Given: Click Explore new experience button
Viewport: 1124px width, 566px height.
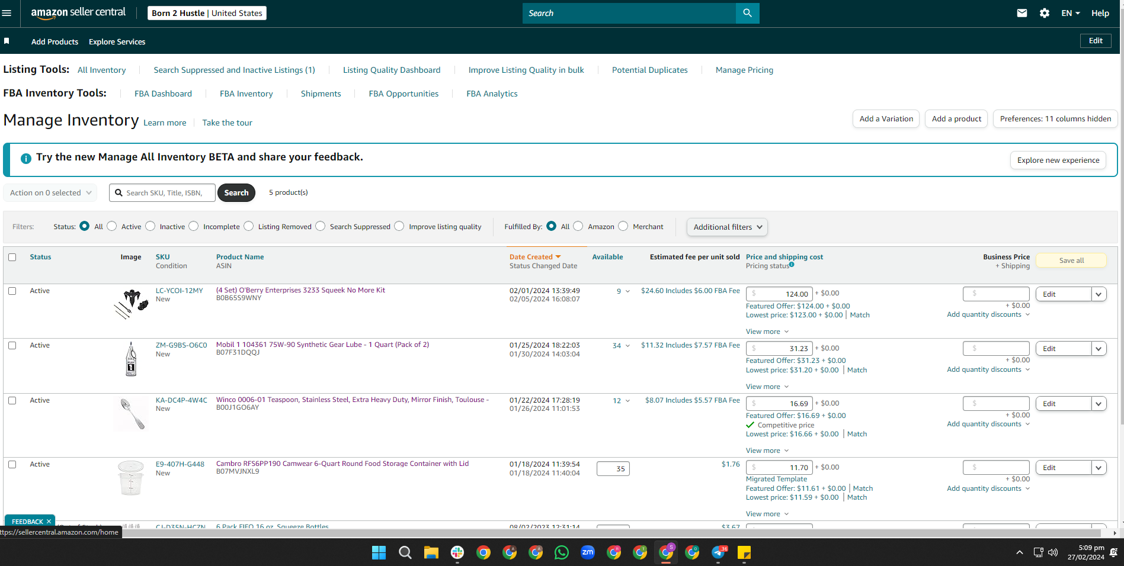Looking at the screenshot, I should pos(1058,160).
